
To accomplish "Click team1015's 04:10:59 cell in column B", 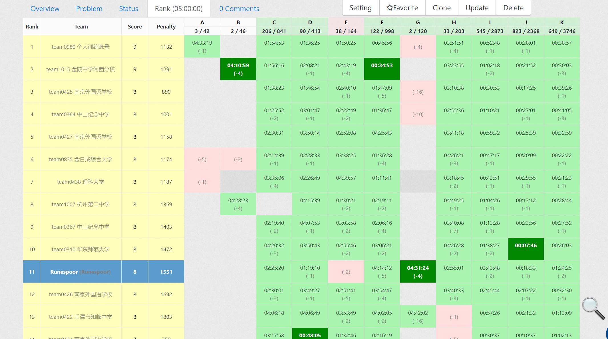I will pyautogui.click(x=238, y=69).
